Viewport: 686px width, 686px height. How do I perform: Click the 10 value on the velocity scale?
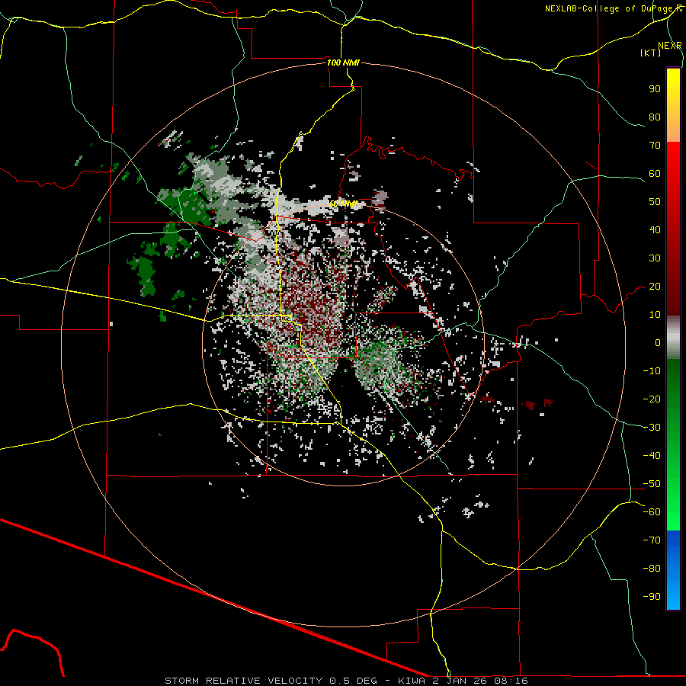655,315
